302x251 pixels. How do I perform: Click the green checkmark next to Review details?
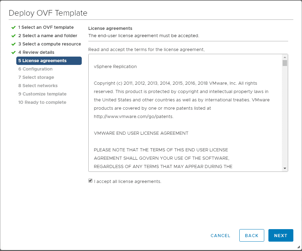(14, 52)
